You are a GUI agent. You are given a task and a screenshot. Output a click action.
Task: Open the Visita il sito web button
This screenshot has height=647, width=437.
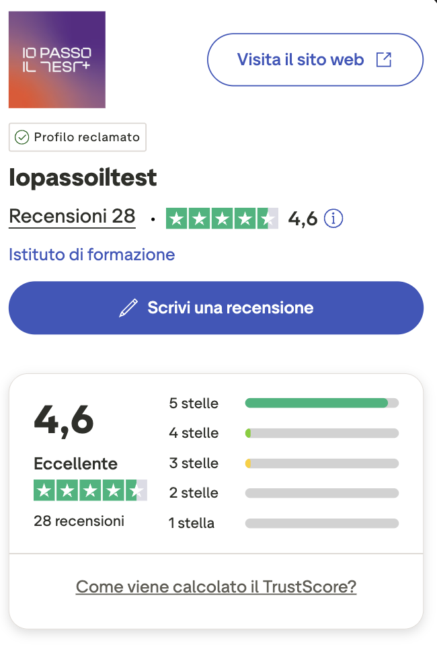pos(315,60)
